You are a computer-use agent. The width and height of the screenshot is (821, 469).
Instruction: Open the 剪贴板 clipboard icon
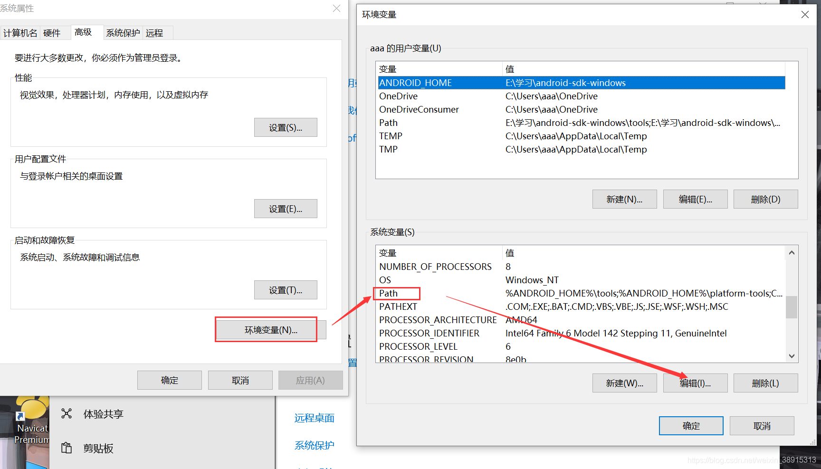pyautogui.click(x=67, y=448)
